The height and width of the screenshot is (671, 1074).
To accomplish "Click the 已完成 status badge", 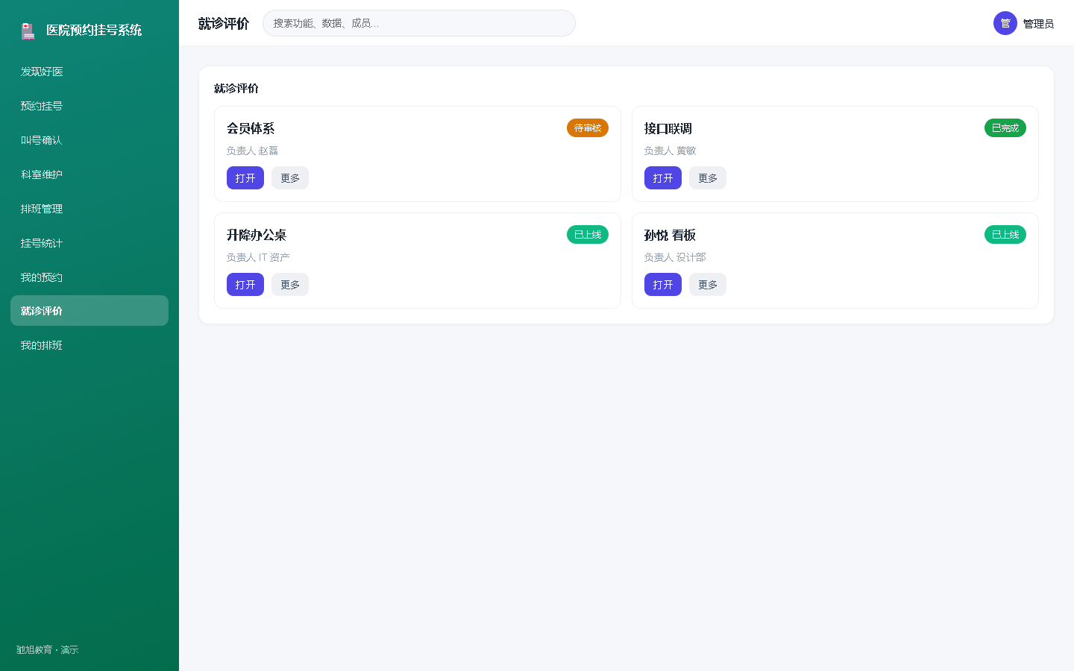I will coord(1005,128).
